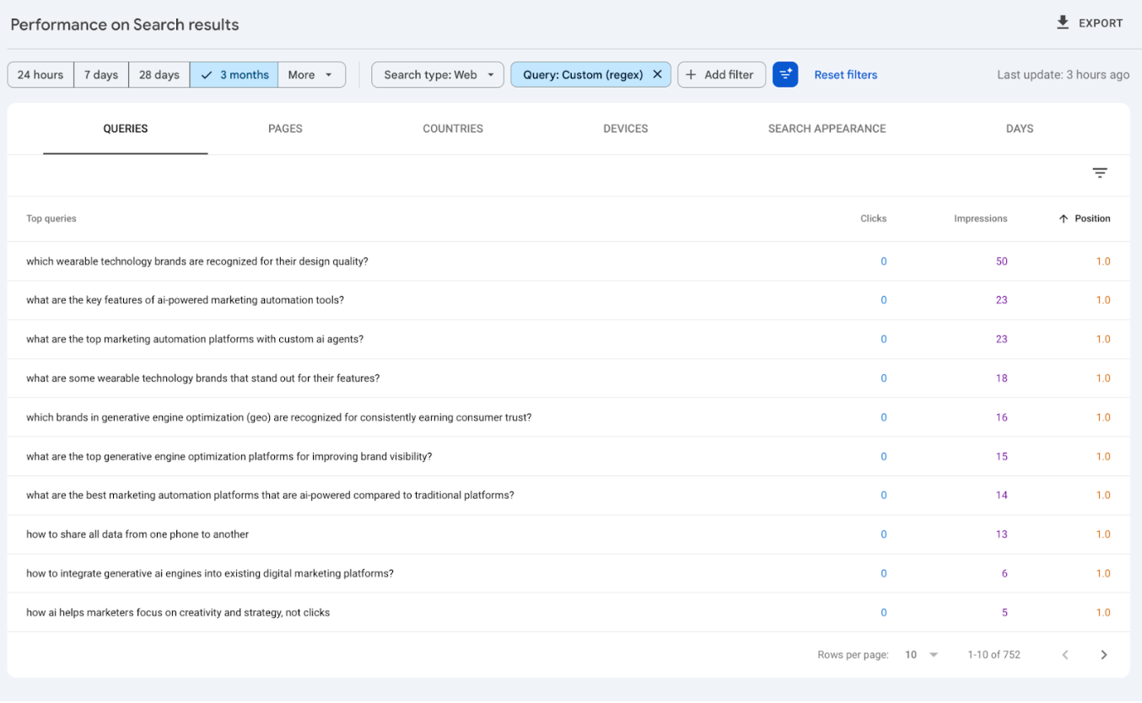Click the Clicks value for the wearable brands query
This screenshot has height=703, width=1142.
click(x=883, y=261)
